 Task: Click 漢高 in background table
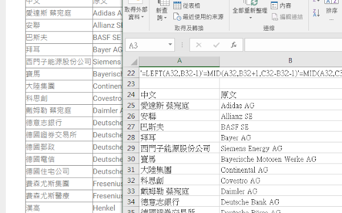(x=33, y=208)
